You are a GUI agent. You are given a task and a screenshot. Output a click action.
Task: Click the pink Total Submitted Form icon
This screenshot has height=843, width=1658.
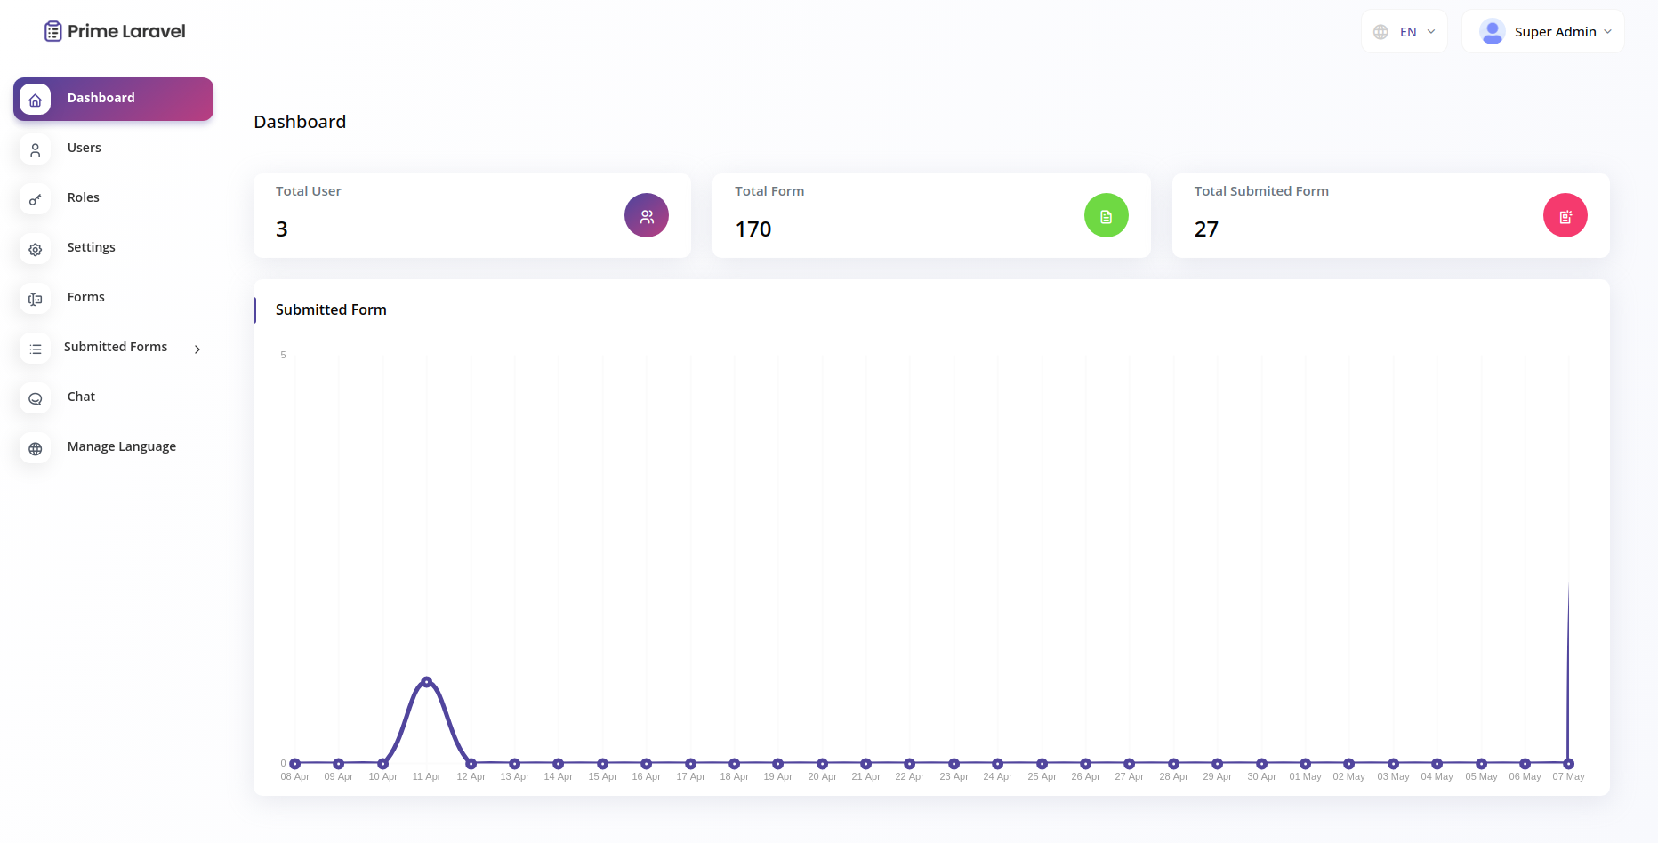pyautogui.click(x=1565, y=216)
